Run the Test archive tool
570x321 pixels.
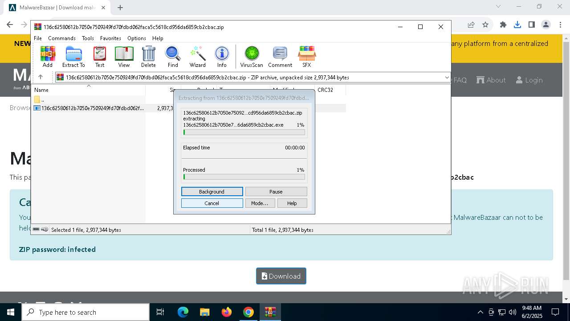pyautogui.click(x=100, y=57)
